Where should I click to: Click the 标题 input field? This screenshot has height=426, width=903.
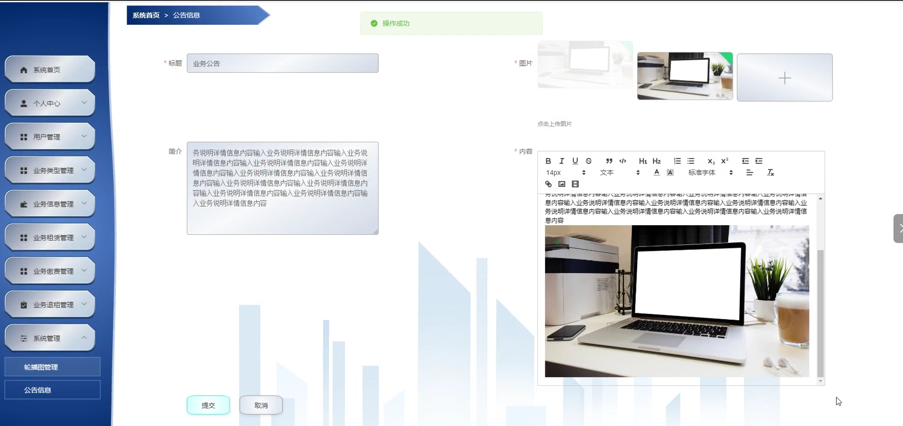[282, 63]
